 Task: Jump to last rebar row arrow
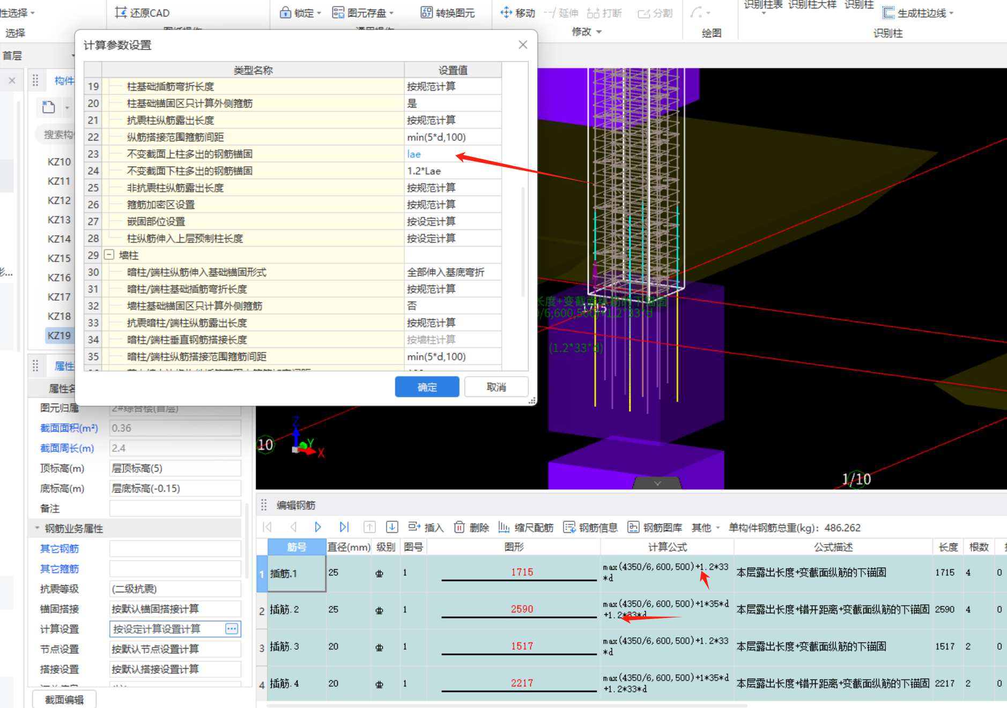point(344,527)
